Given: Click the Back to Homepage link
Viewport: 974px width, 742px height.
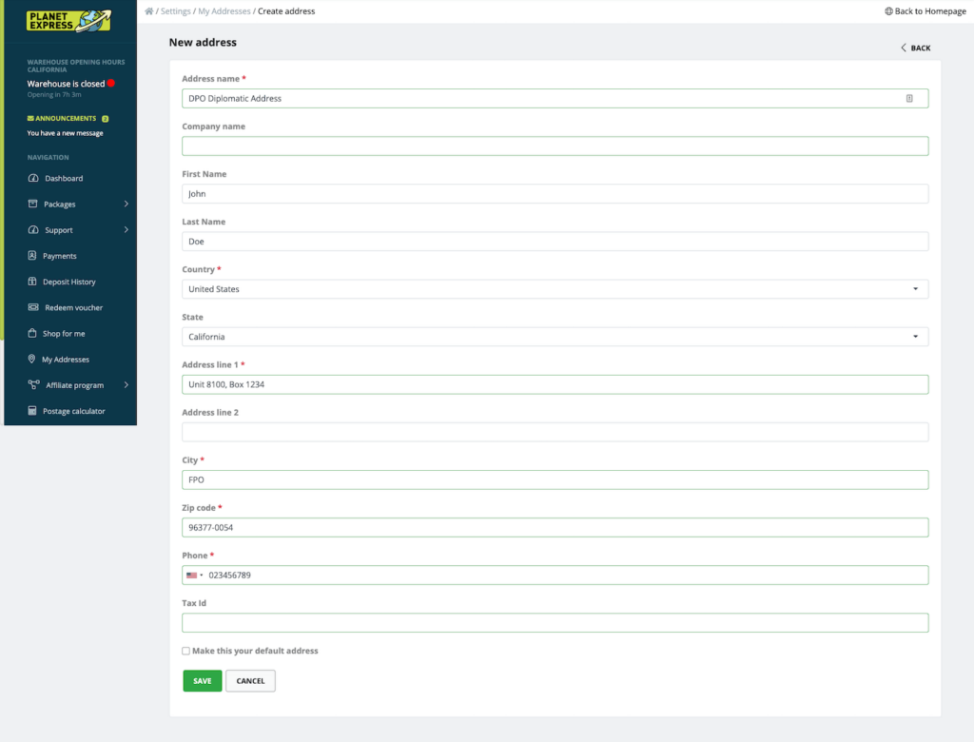Looking at the screenshot, I should tap(925, 11).
